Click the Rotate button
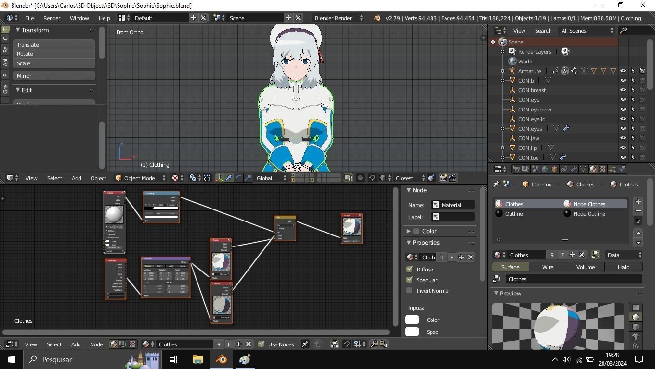The width and height of the screenshot is (655, 369). pos(54,54)
